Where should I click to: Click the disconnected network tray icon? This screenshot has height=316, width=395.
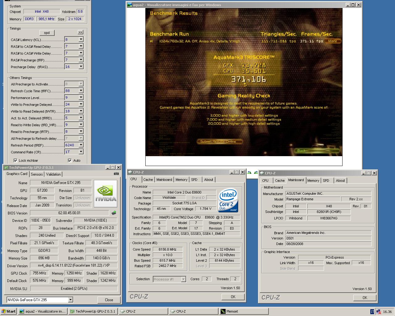point(378,312)
